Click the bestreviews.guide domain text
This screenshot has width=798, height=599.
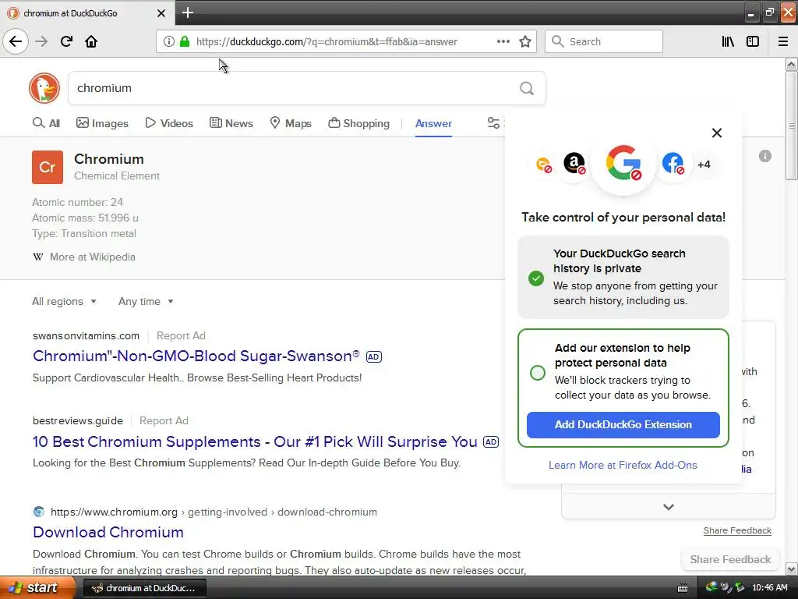pyautogui.click(x=78, y=420)
